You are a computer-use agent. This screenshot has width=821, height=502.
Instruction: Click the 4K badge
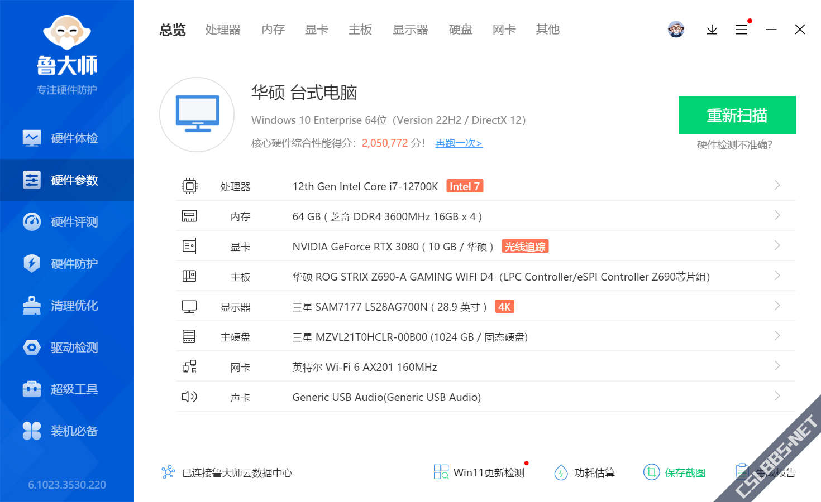point(504,307)
